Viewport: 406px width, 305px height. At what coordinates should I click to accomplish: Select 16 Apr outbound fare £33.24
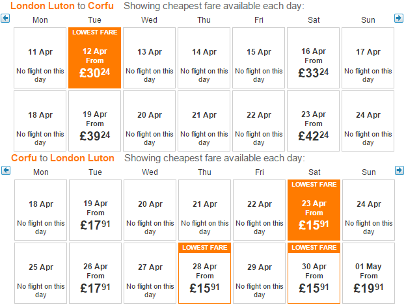[314, 58]
